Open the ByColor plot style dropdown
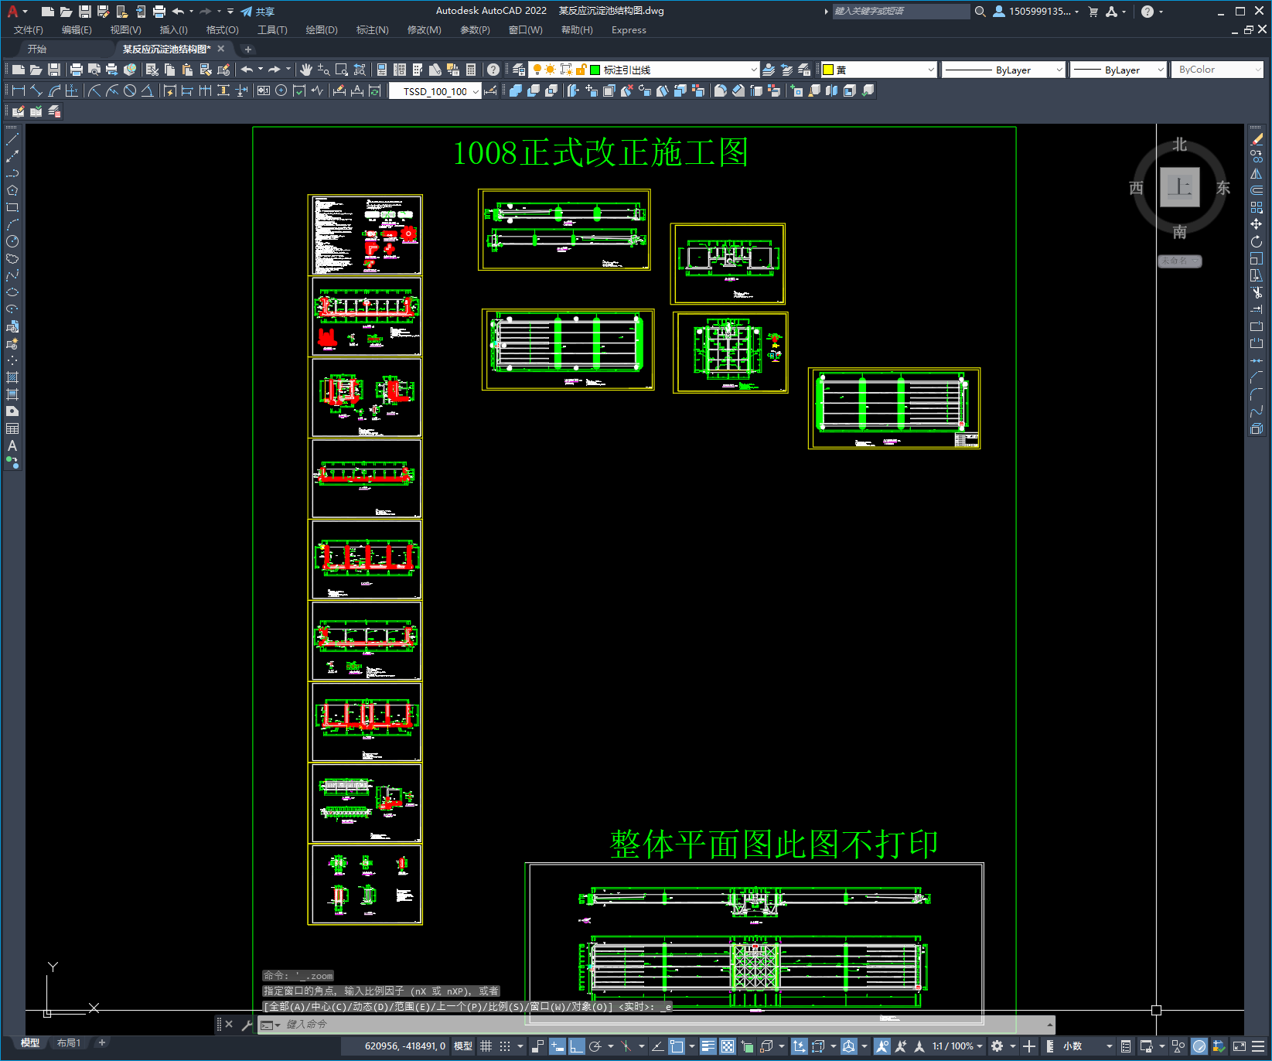This screenshot has height=1061, width=1272. 1218,70
